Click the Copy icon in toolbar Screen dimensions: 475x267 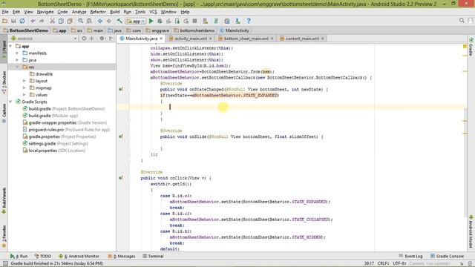coord(61,22)
